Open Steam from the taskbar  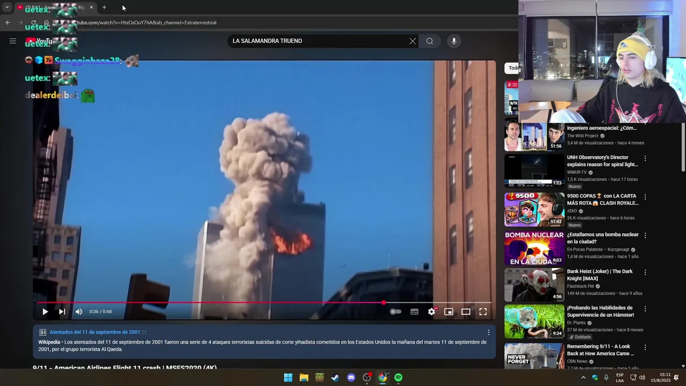click(x=335, y=377)
